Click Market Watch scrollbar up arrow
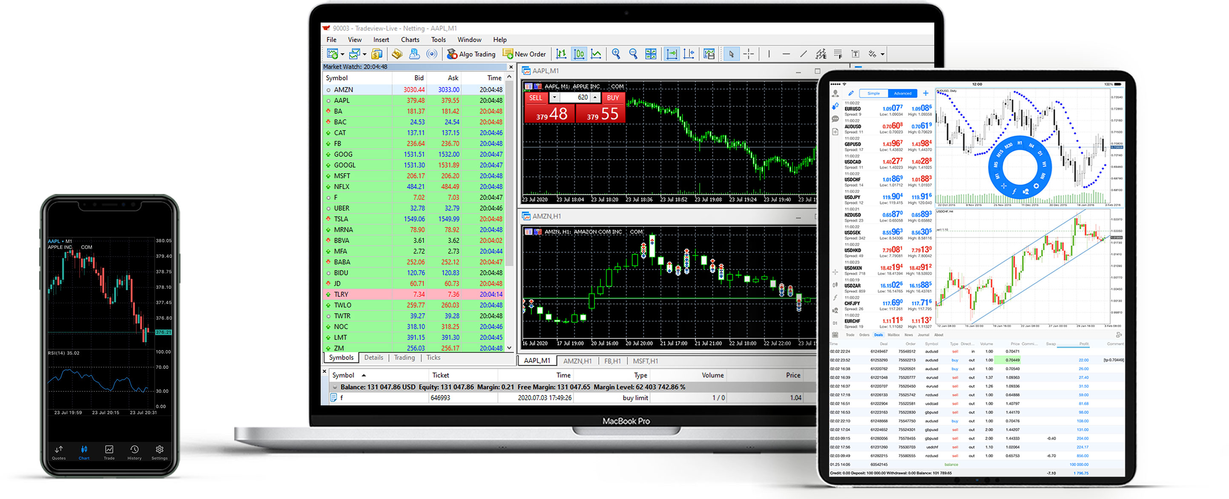This screenshot has width=1229, height=499. click(510, 77)
